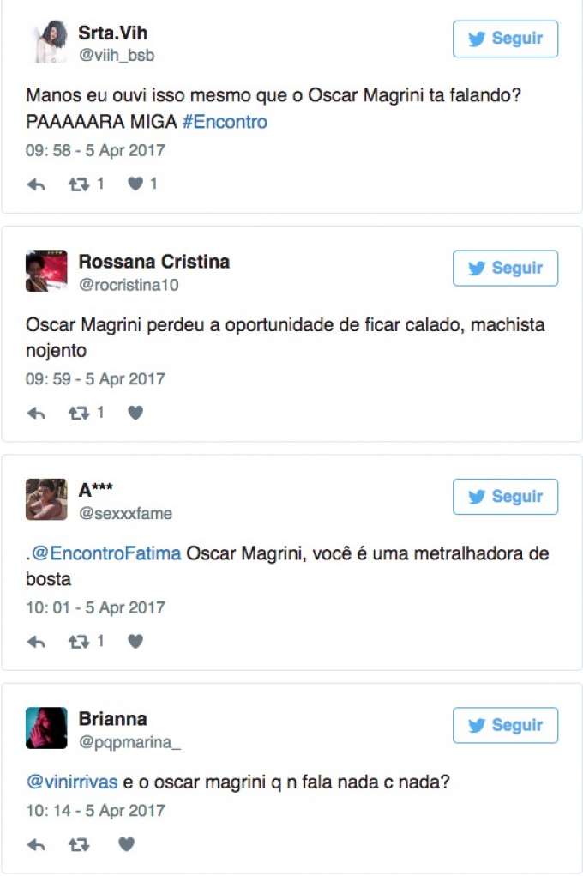Reply to Brianna's tweet
The width and height of the screenshot is (583, 876).
click(36, 845)
